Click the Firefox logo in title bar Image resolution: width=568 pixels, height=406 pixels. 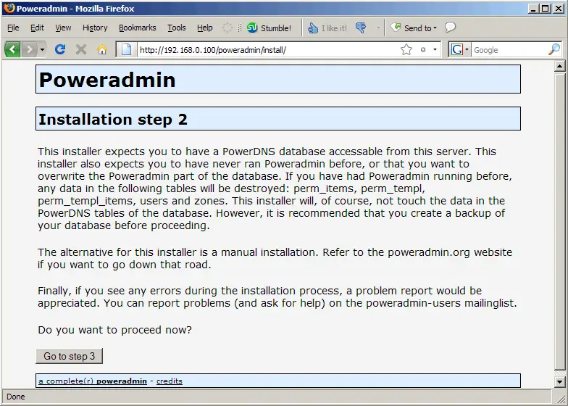[x=9, y=8]
